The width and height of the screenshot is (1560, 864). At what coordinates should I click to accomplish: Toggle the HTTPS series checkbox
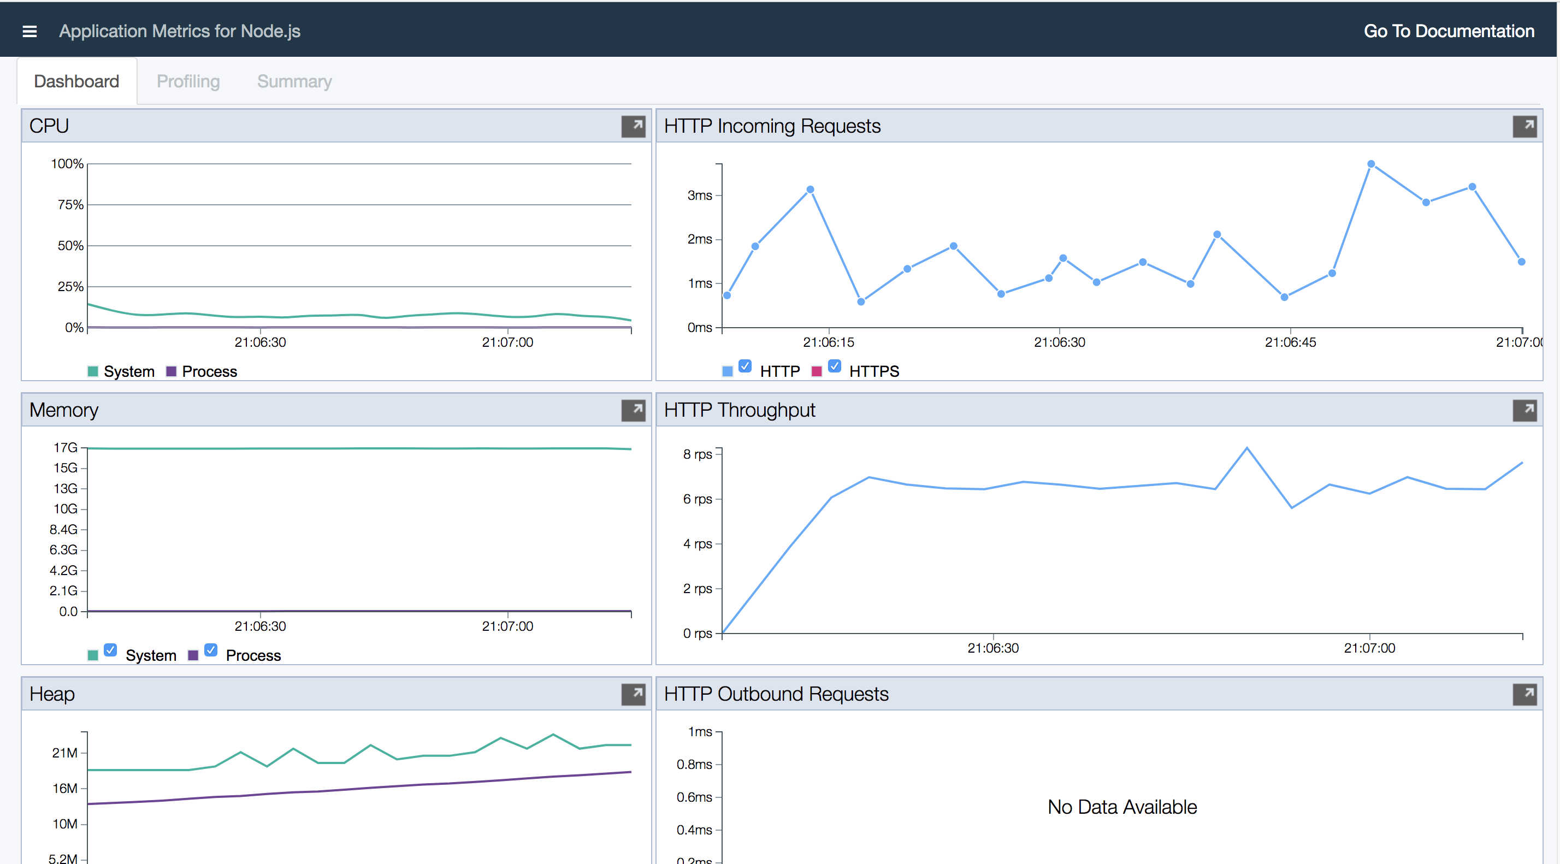tap(834, 366)
